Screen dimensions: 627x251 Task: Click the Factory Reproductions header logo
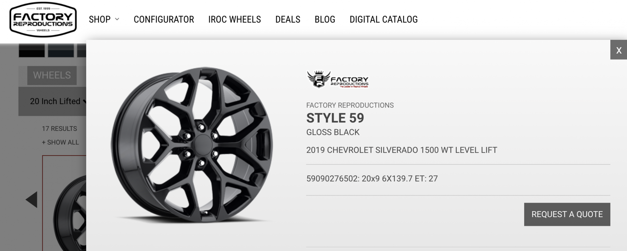click(43, 19)
